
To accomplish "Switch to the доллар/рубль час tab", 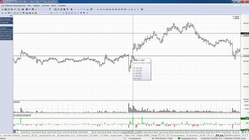I will click(47, 135).
